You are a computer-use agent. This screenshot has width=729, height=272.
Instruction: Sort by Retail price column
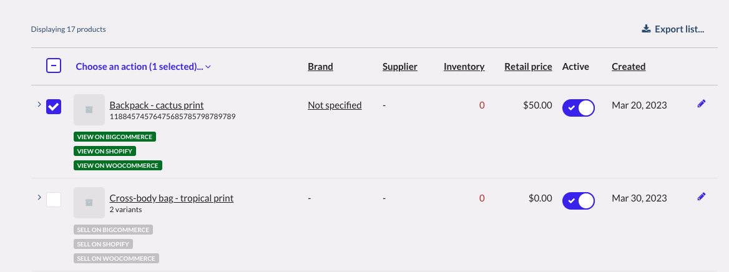tap(528, 67)
